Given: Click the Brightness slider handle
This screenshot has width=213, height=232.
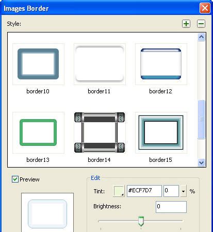Looking at the screenshot, I should click(141, 221).
